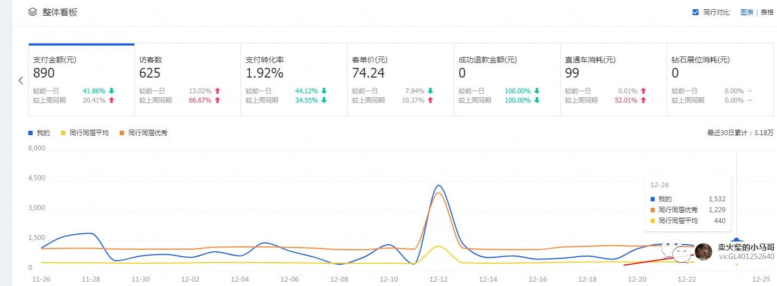Click the tooltip 同行同层平均 value 440

point(719,220)
